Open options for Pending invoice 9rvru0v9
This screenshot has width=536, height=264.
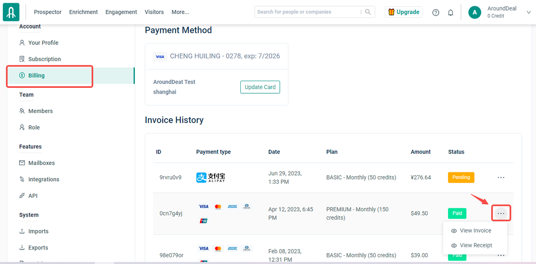click(501, 177)
